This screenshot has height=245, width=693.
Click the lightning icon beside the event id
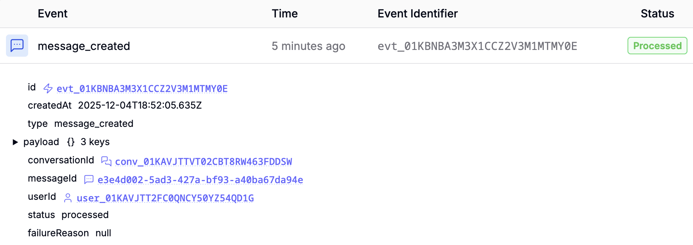47,88
